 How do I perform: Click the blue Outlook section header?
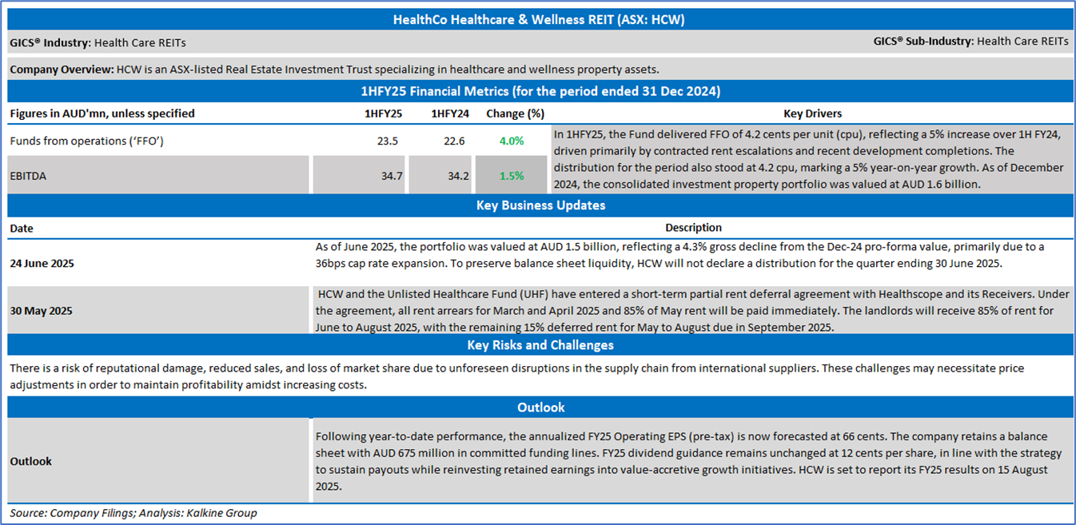(540, 408)
